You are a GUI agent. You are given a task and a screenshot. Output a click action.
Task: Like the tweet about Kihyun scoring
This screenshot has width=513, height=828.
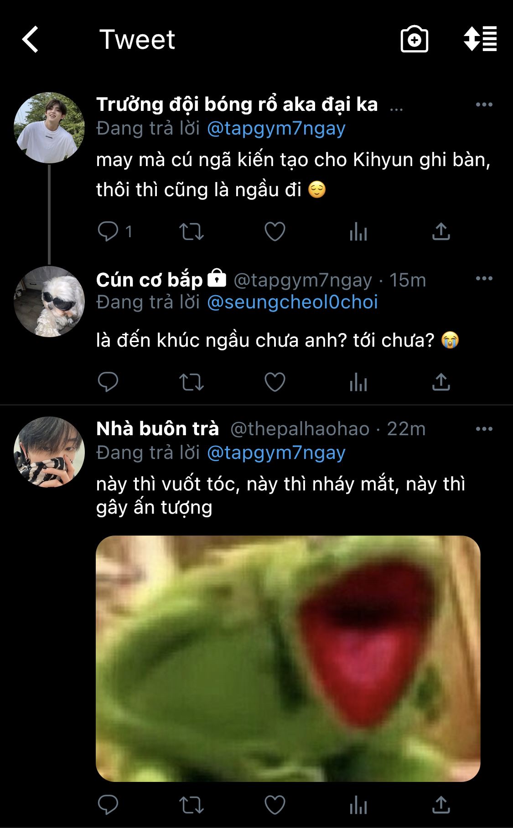coord(275,231)
